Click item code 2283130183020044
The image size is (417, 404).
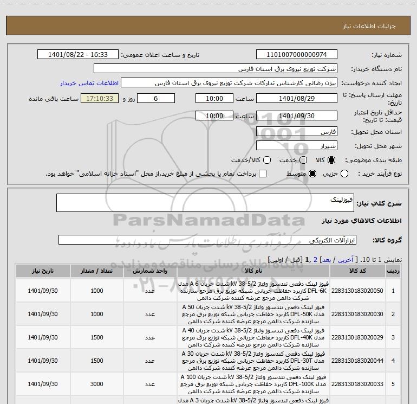(357, 361)
